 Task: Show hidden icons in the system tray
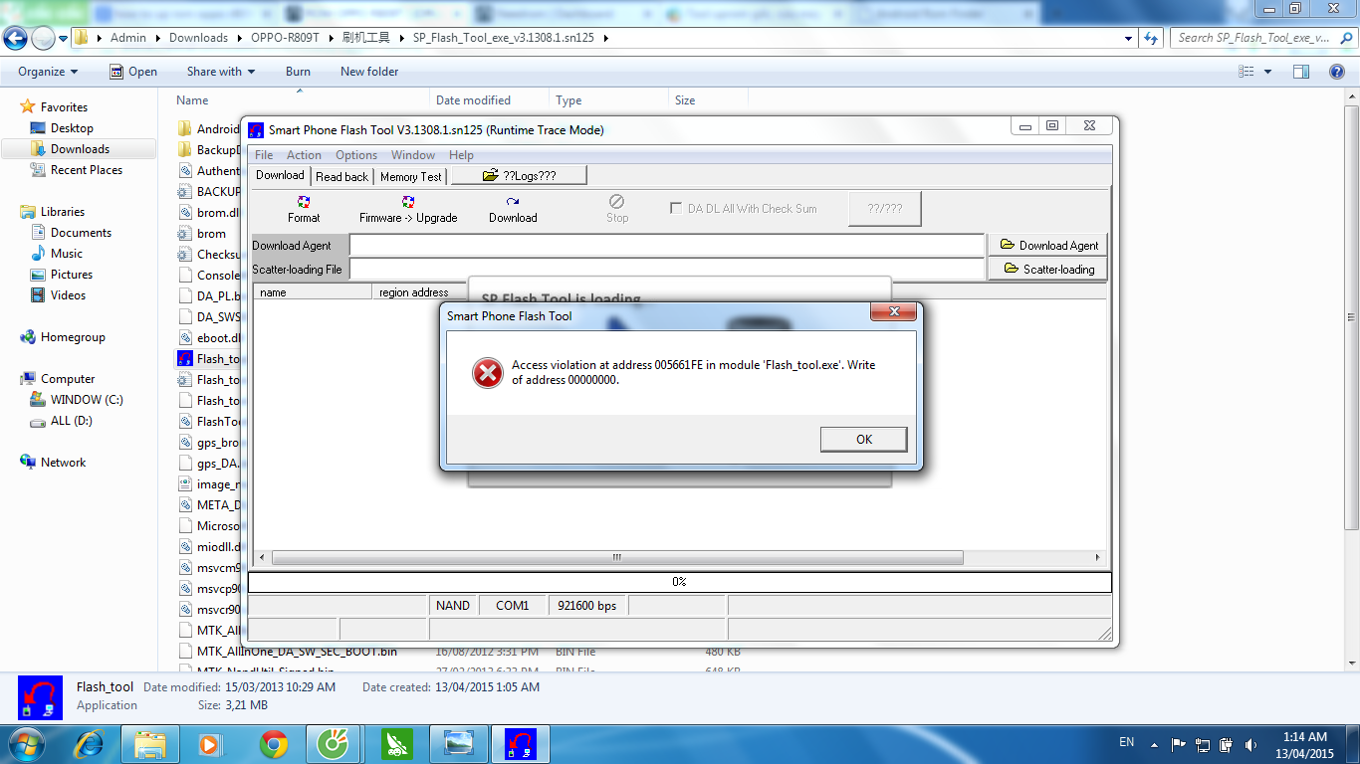click(1154, 743)
